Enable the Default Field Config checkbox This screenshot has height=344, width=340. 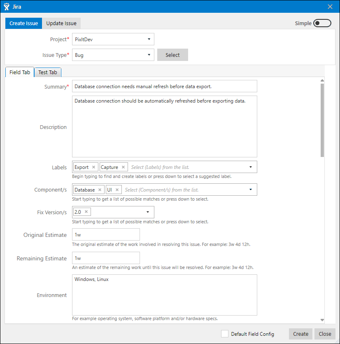225,334
